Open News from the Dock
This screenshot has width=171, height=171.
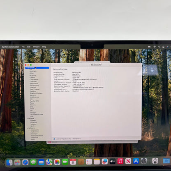point(128,161)
